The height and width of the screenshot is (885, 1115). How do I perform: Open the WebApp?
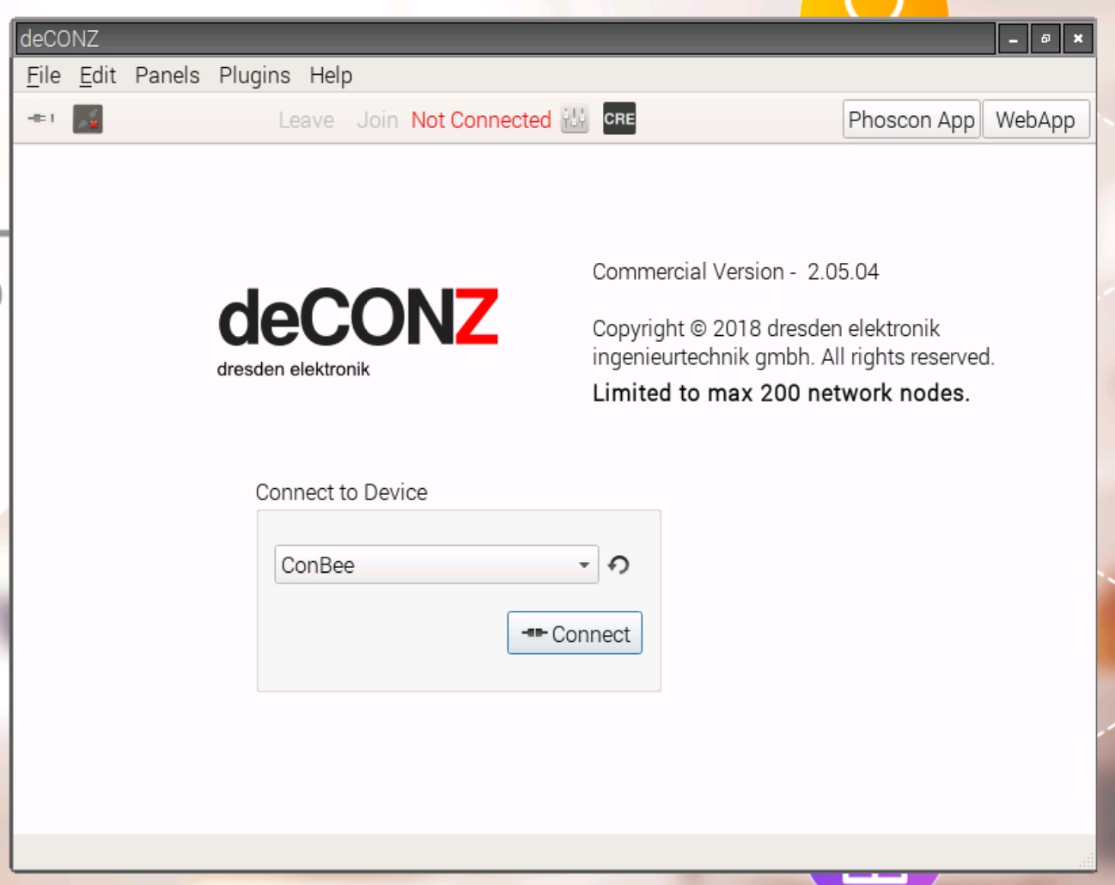pos(1036,119)
